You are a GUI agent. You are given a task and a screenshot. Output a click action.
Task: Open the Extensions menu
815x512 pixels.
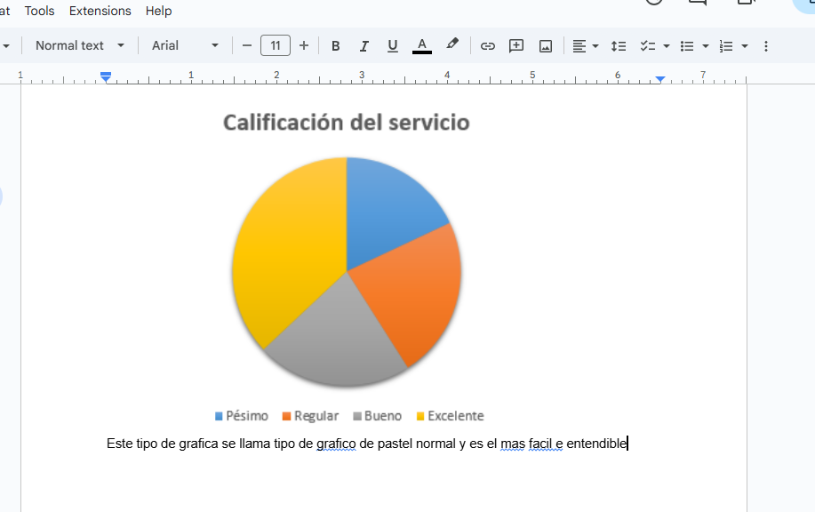(x=100, y=11)
